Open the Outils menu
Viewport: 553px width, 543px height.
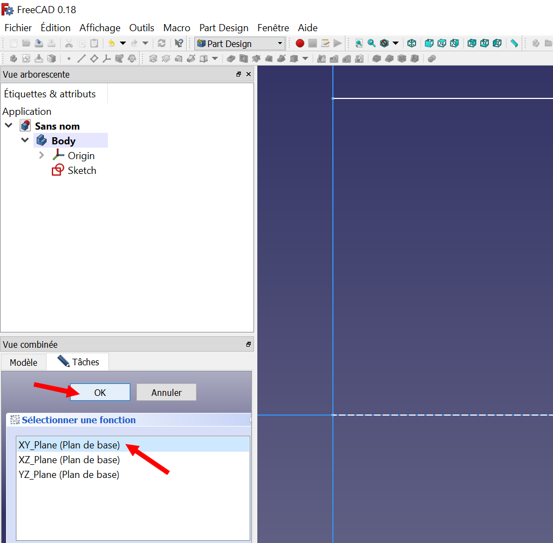(142, 28)
